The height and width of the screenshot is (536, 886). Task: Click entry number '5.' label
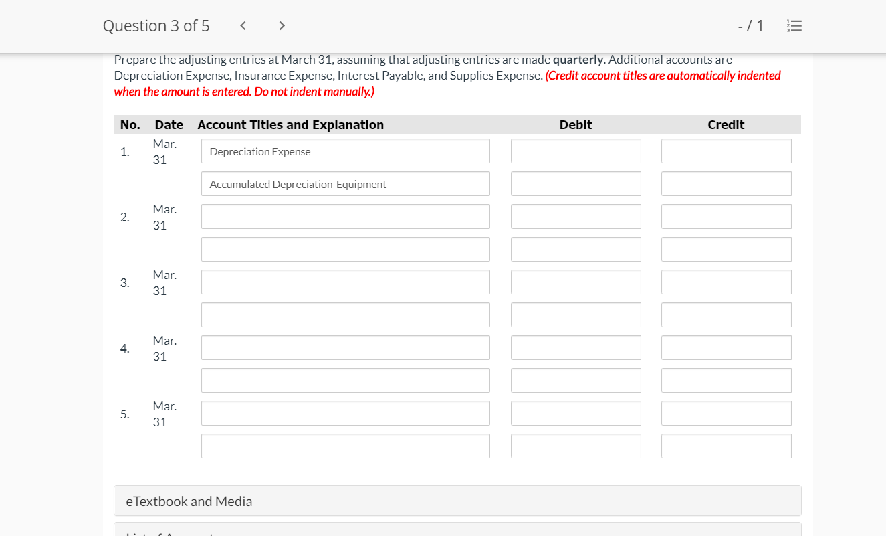point(125,414)
